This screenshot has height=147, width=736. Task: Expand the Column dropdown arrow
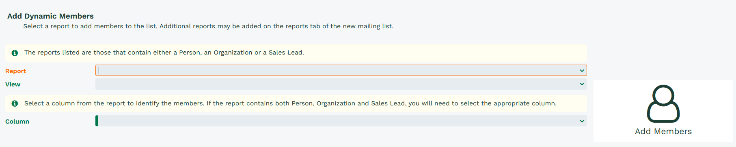pyautogui.click(x=582, y=121)
